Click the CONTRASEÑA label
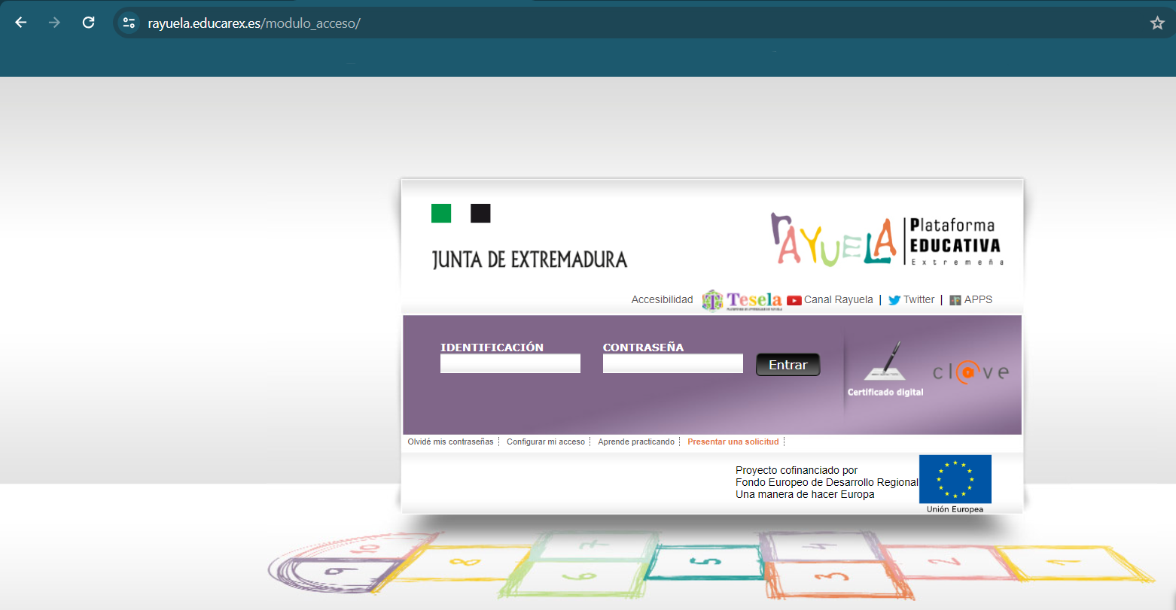The width and height of the screenshot is (1176, 610). click(643, 347)
